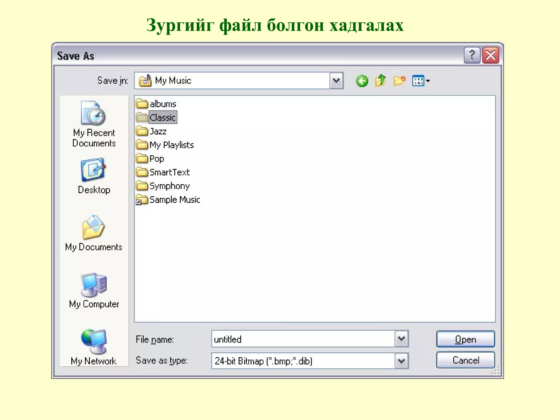Image resolution: width=560 pixels, height=420 pixels.
Task: Select the Symphony folder icon
Action: 142,186
